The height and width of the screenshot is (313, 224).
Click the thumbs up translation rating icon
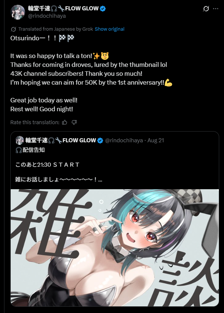coord(65,122)
